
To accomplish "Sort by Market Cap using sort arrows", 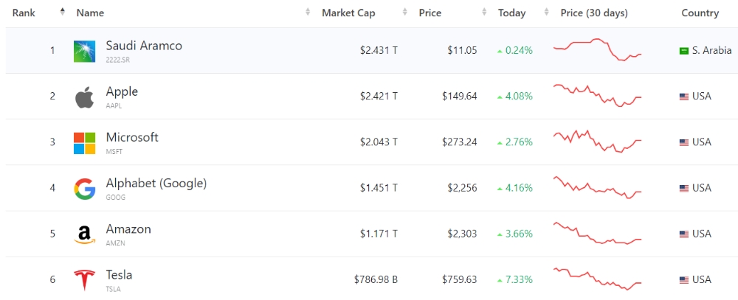I will pos(405,12).
